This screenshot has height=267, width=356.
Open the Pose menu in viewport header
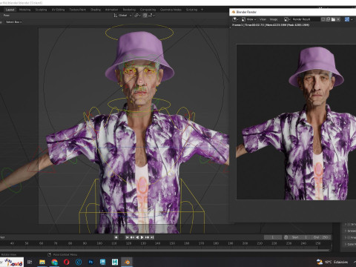(6, 16)
